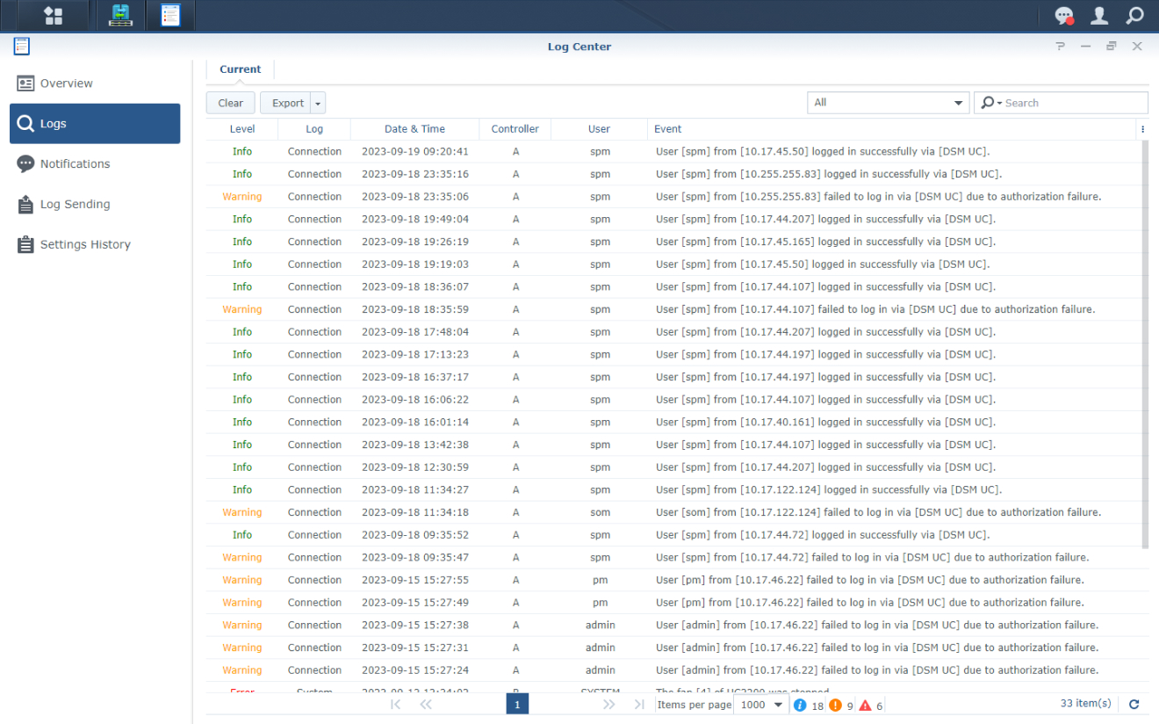
Task: Click the magnifier search icon in top bar
Action: pos(1136,15)
